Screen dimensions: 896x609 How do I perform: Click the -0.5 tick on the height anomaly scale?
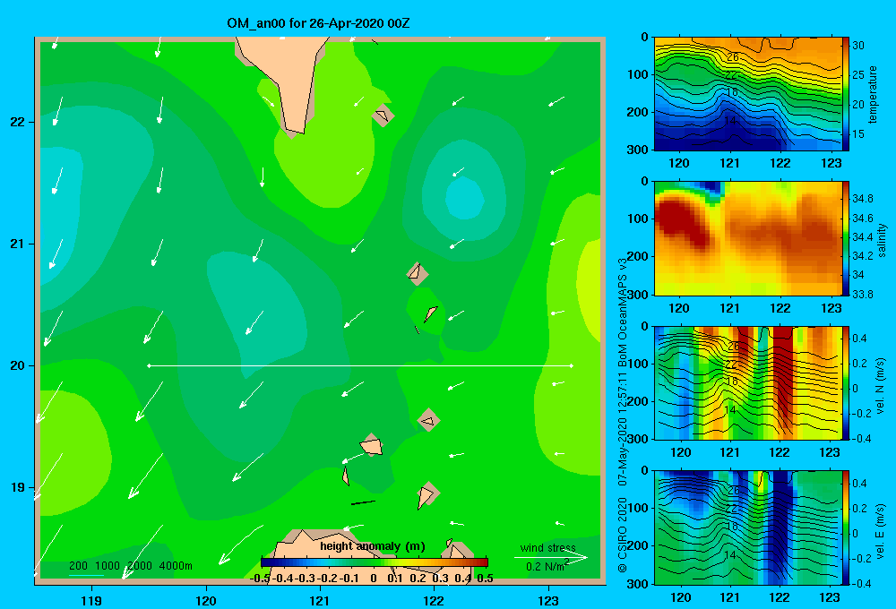pos(260,579)
